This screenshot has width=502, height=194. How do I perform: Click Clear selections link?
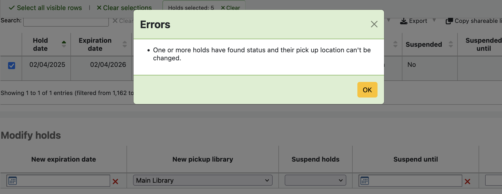coord(124,8)
